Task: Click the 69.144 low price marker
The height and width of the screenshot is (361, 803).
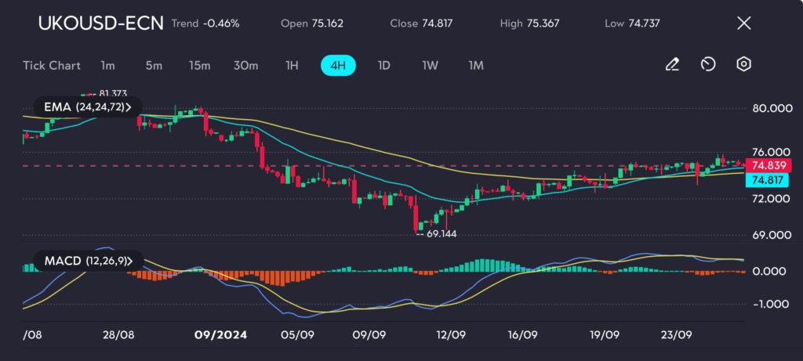Action: [441, 234]
